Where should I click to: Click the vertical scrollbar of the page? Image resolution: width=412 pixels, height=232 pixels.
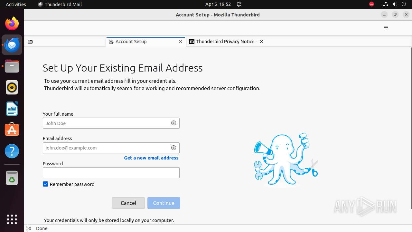[411, 128]
